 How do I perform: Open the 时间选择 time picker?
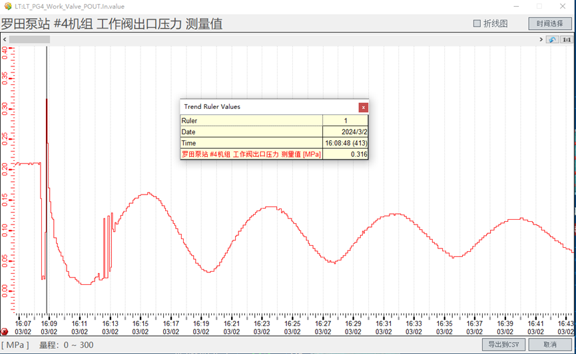point(550,23)
